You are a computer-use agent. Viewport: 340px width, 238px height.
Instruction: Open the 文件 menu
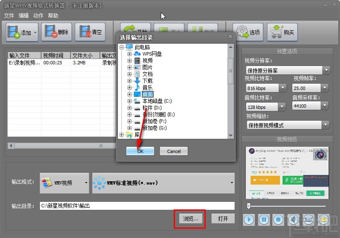tap(9, 16)
